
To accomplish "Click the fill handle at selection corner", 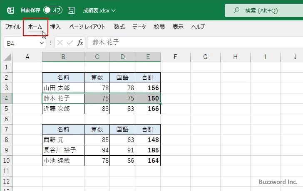I will click(x=160, y=104).
